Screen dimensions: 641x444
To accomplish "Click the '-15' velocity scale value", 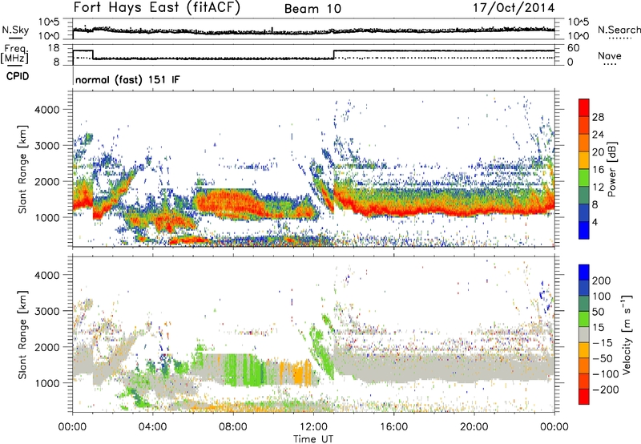I will [602, 343].
